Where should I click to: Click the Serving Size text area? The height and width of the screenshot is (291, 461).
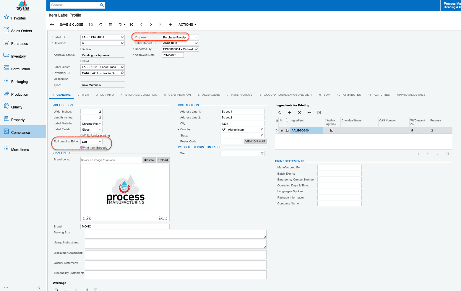click(x=176, y=234)
